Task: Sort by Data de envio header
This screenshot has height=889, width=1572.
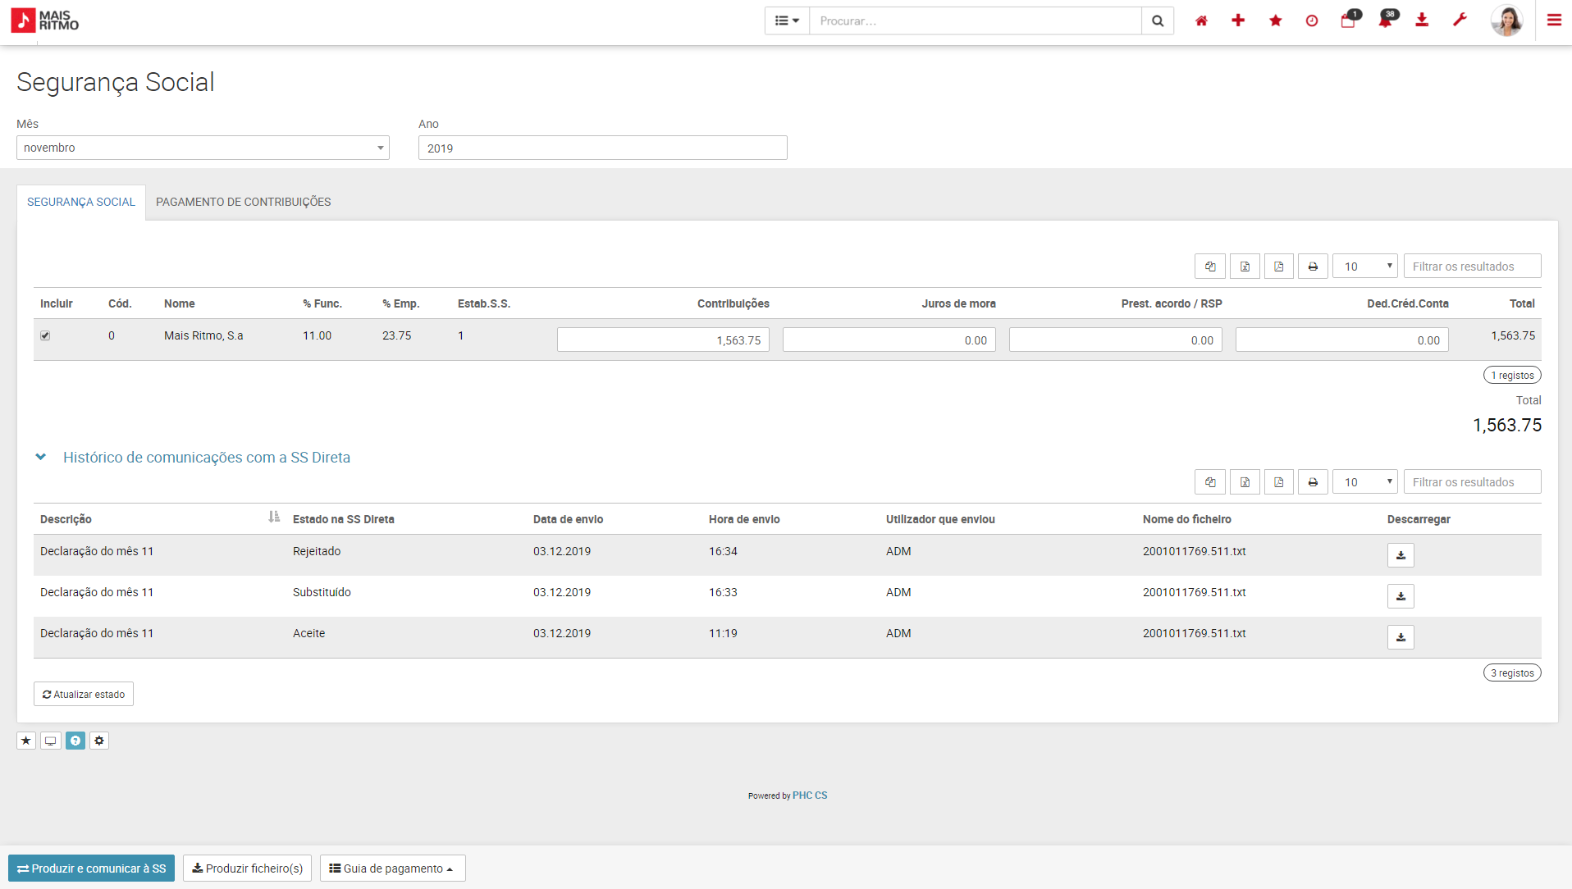Action: tap(568, 519)
